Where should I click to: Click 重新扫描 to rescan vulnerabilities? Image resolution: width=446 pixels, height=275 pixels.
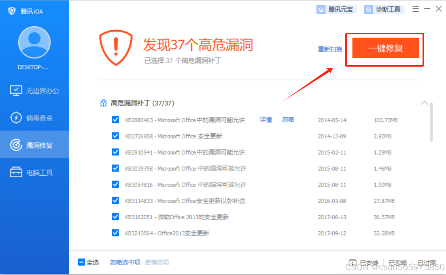coord(330,49)
